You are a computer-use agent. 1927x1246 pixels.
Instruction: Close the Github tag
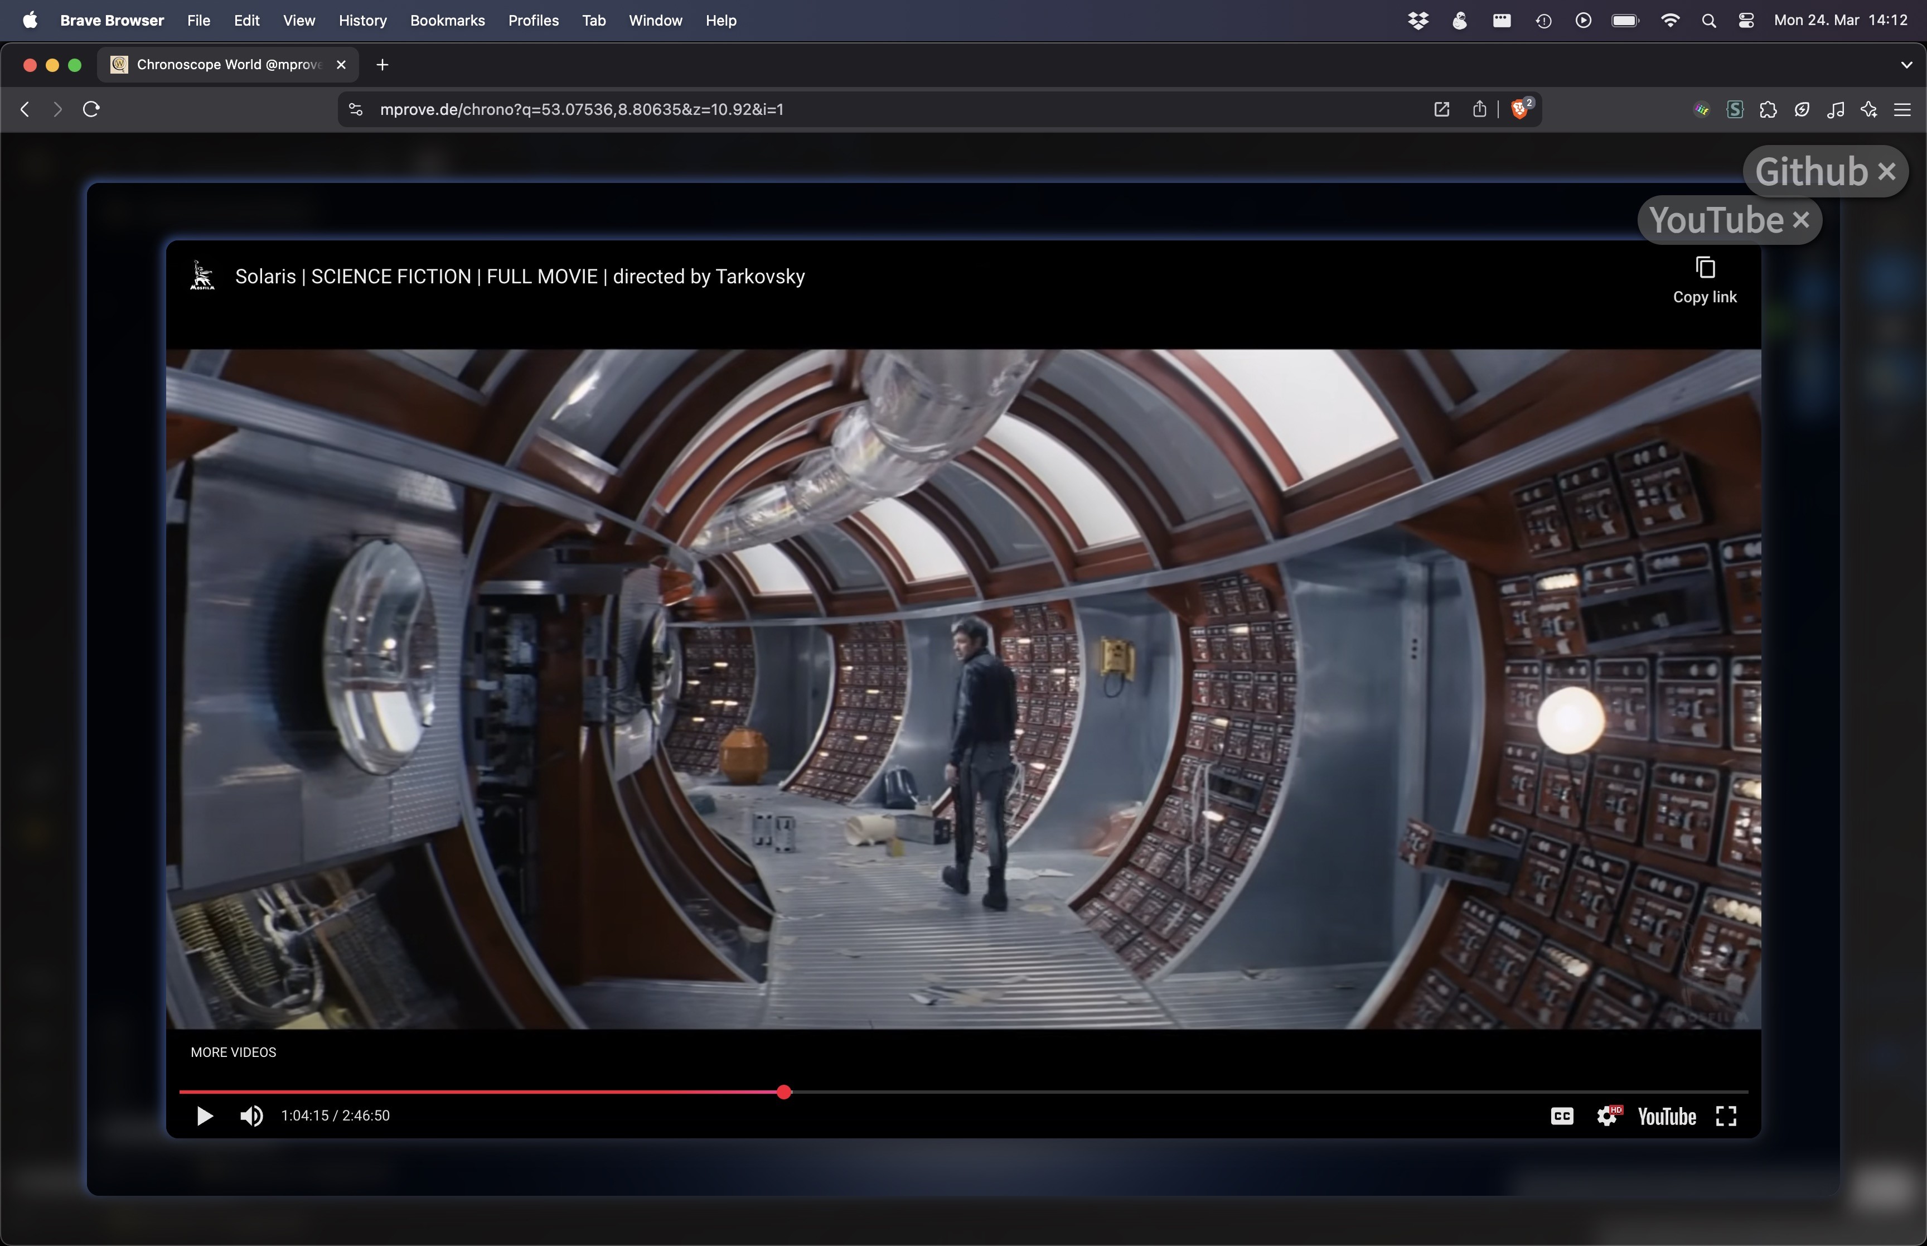(x=1886, y=172)
